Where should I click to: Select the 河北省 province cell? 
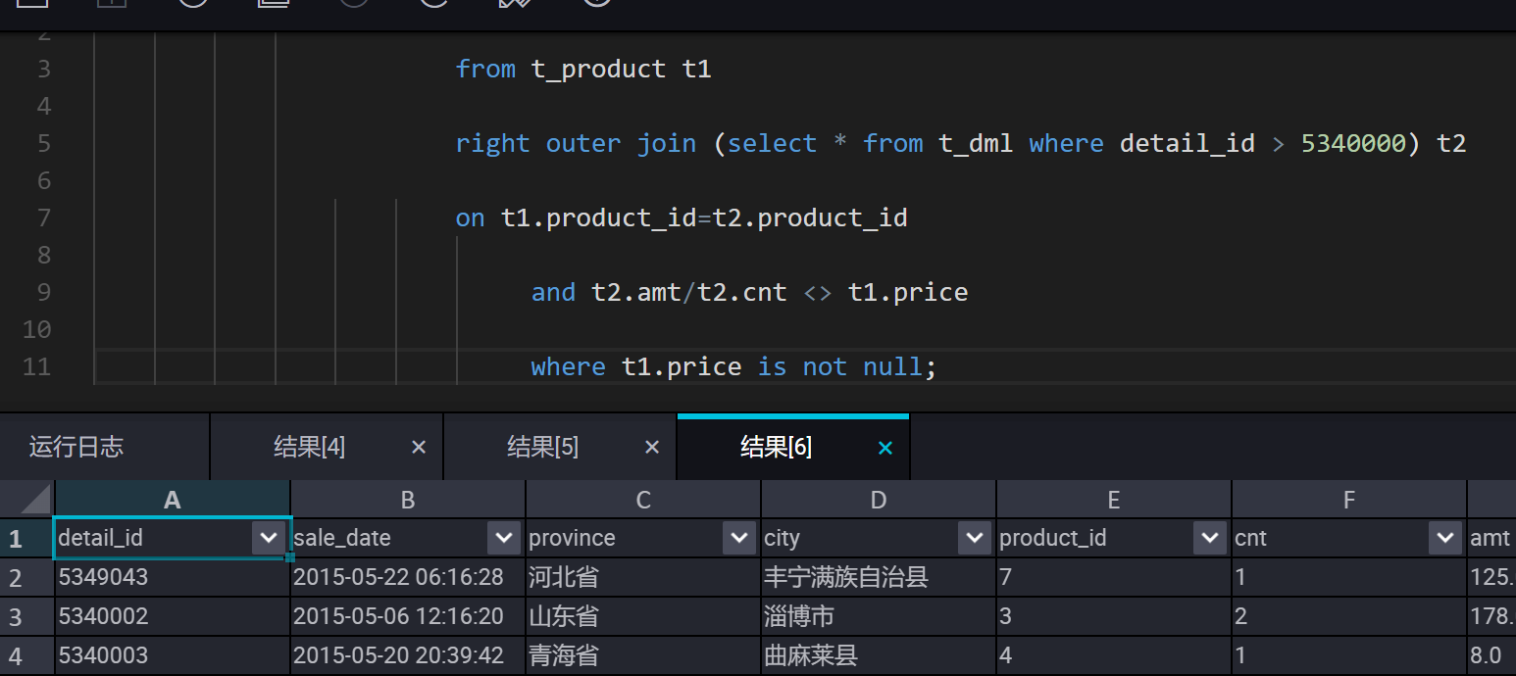click(x=643, y=577)
